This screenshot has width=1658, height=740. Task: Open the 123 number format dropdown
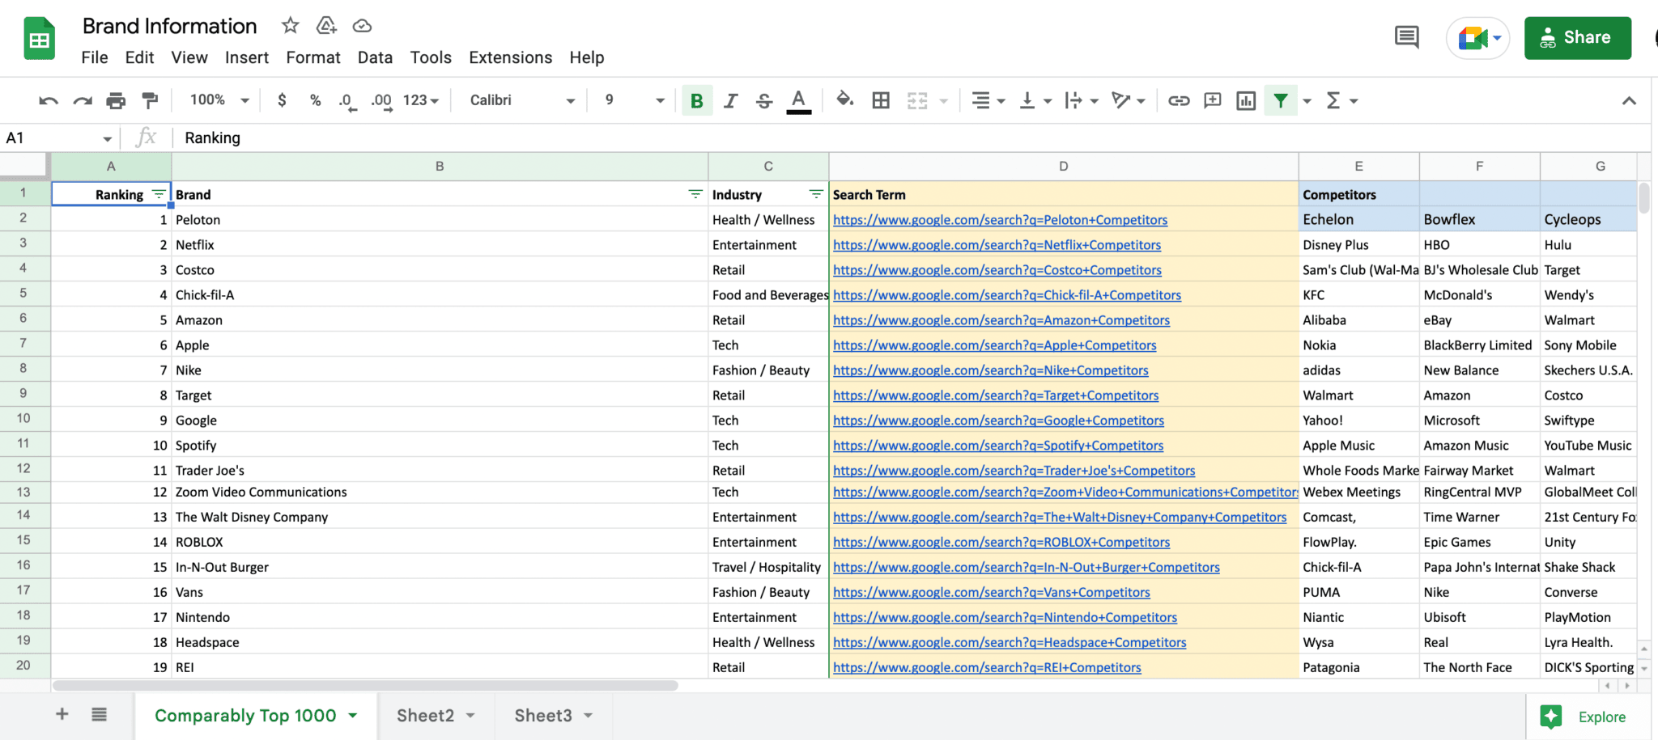[421, 100]
